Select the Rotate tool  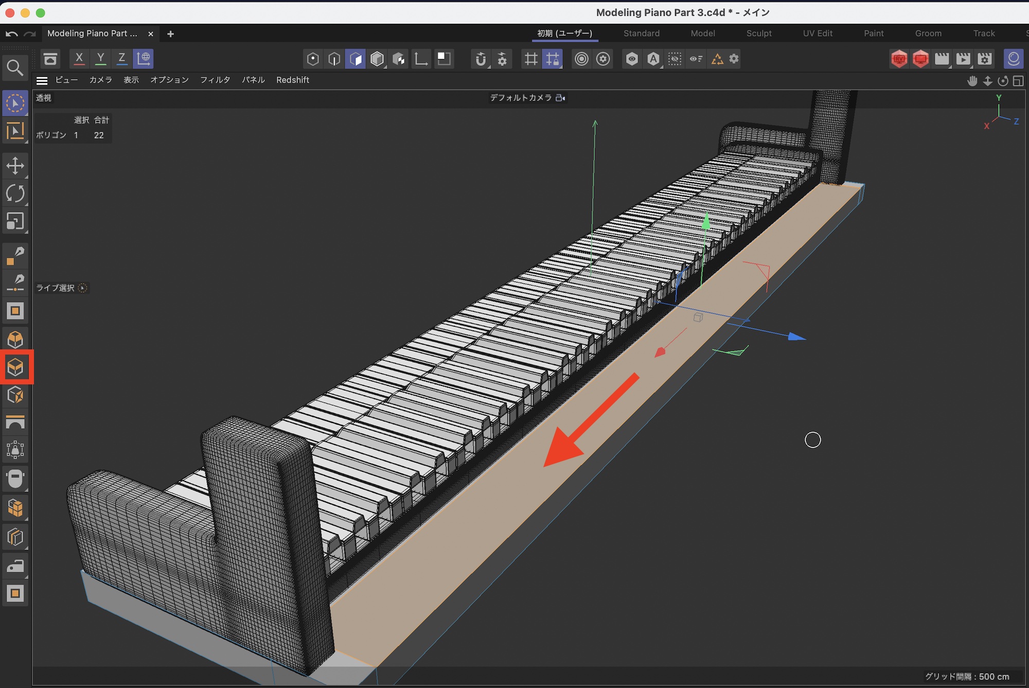pyautogui.click(x=15, y=193)
